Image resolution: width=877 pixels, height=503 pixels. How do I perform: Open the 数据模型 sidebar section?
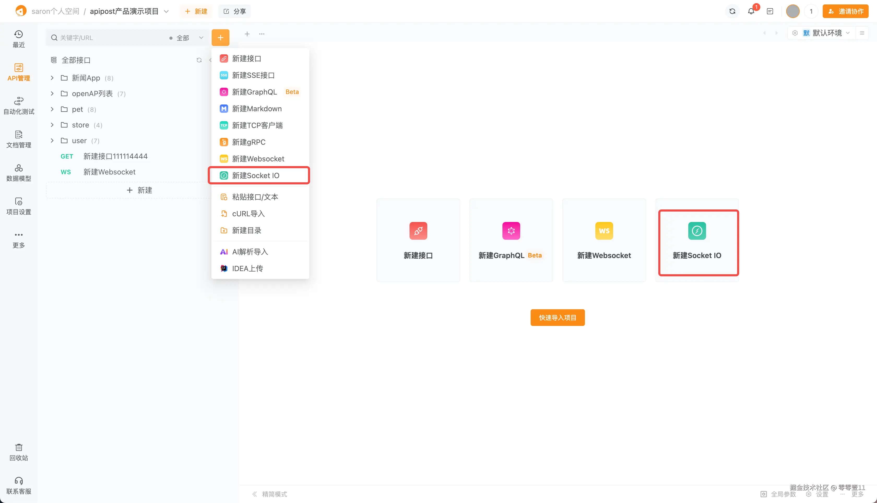[19, 172]
